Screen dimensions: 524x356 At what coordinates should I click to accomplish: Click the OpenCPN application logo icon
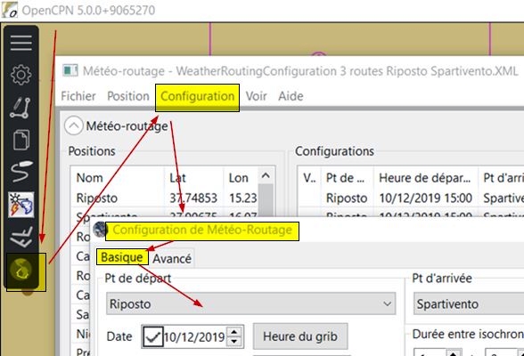(9, 10)
